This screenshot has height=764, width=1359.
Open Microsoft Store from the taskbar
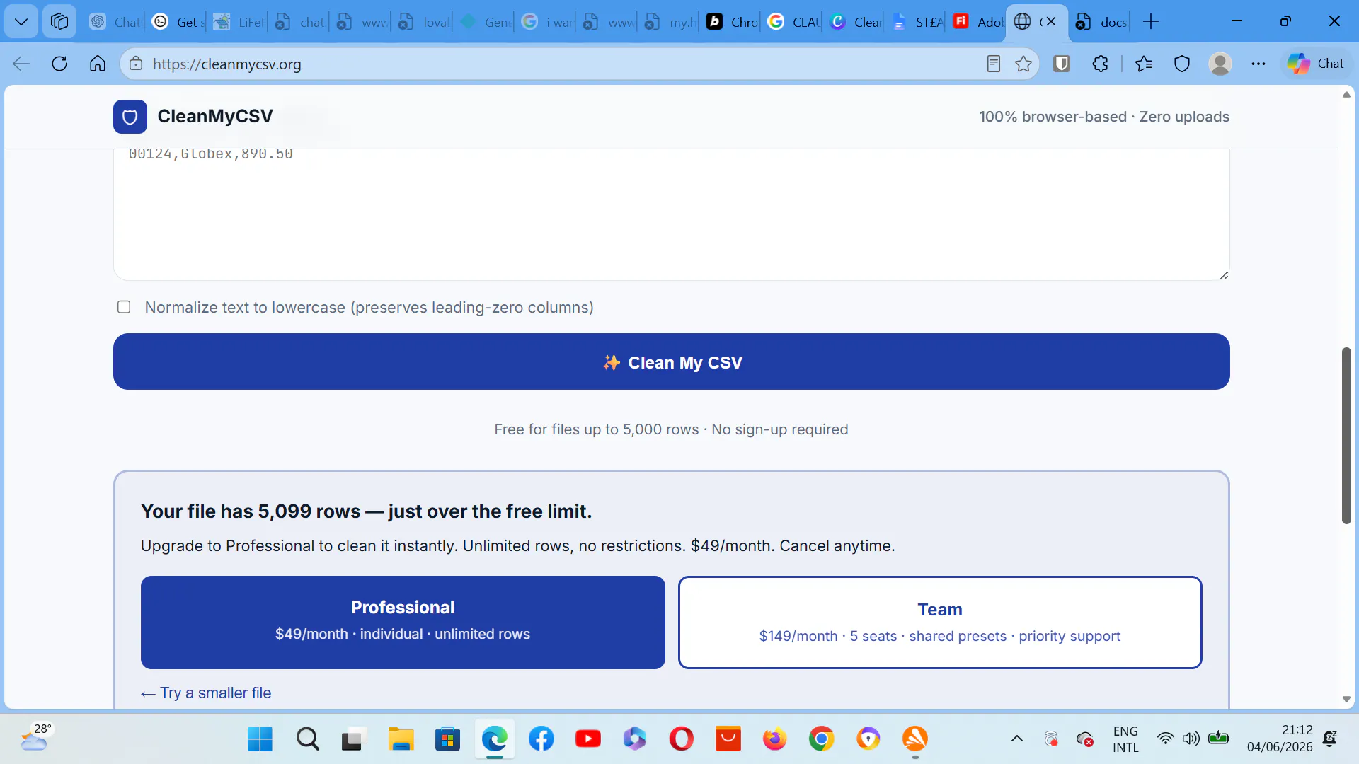click(x=447, y=739)
